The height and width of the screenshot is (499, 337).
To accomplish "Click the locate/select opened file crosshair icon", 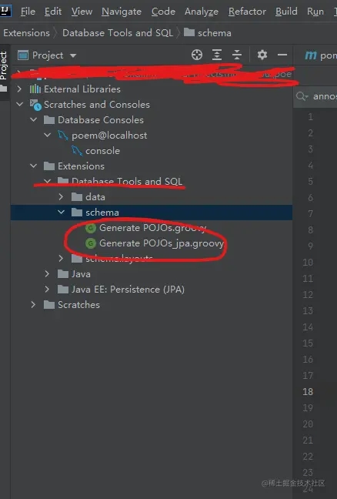I will [x=197, y=55].
